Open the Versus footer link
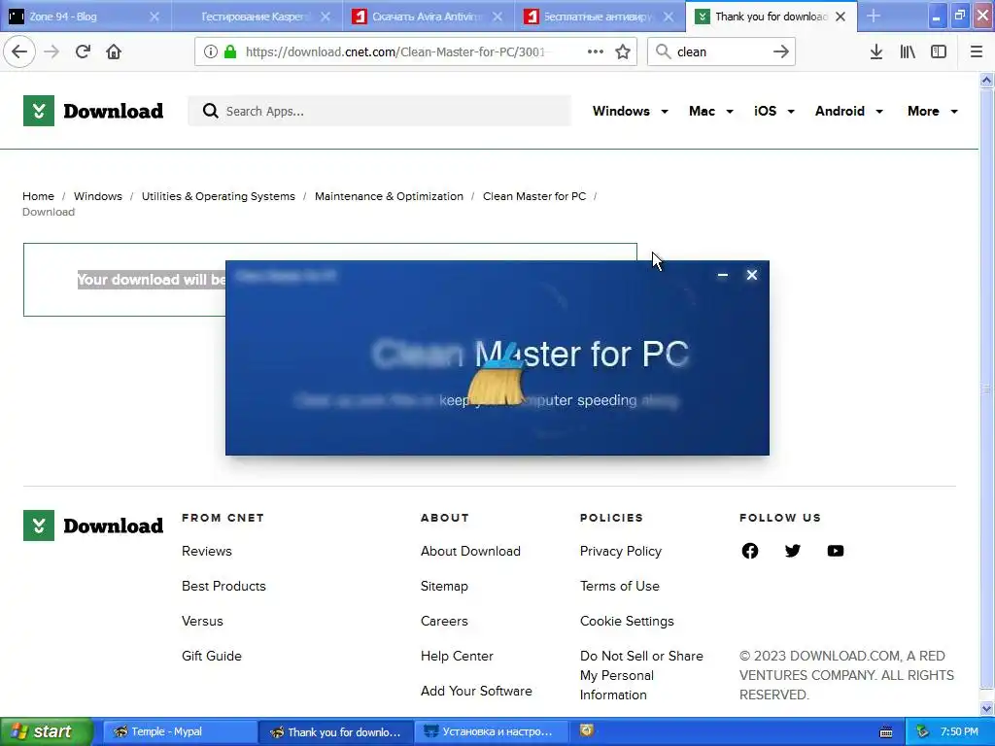The image size is (995, 746). tap(202, 621)
